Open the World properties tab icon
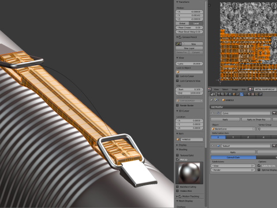This screenshot has height=208, width=277. [x=230, y=94]
